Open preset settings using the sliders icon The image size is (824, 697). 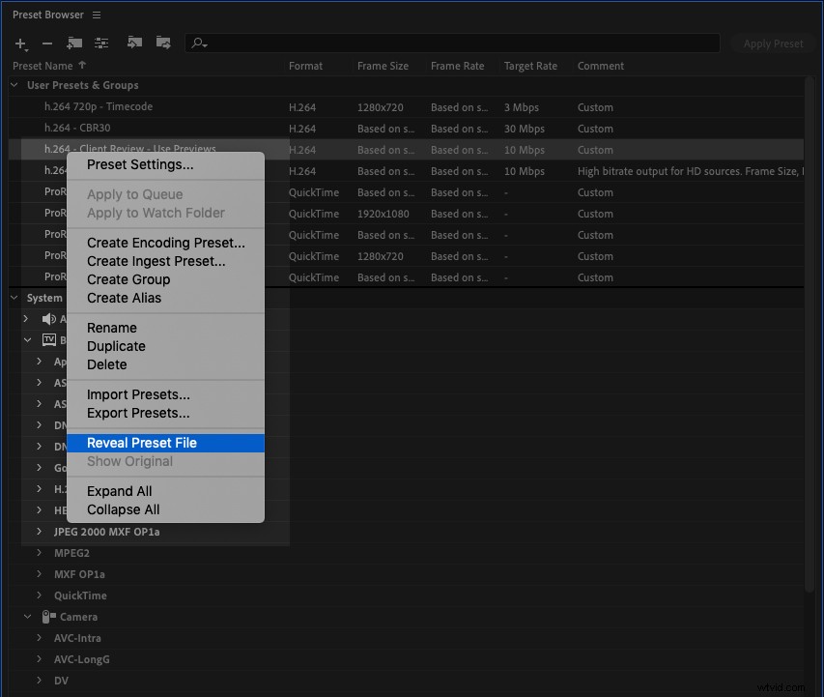coord(102,44)
